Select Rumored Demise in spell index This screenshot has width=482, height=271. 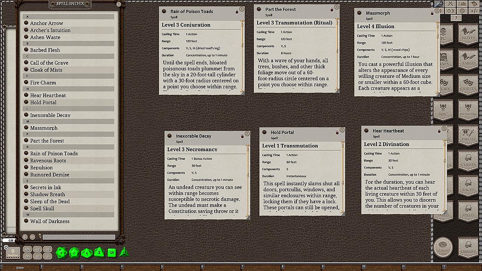coord(50,175)
